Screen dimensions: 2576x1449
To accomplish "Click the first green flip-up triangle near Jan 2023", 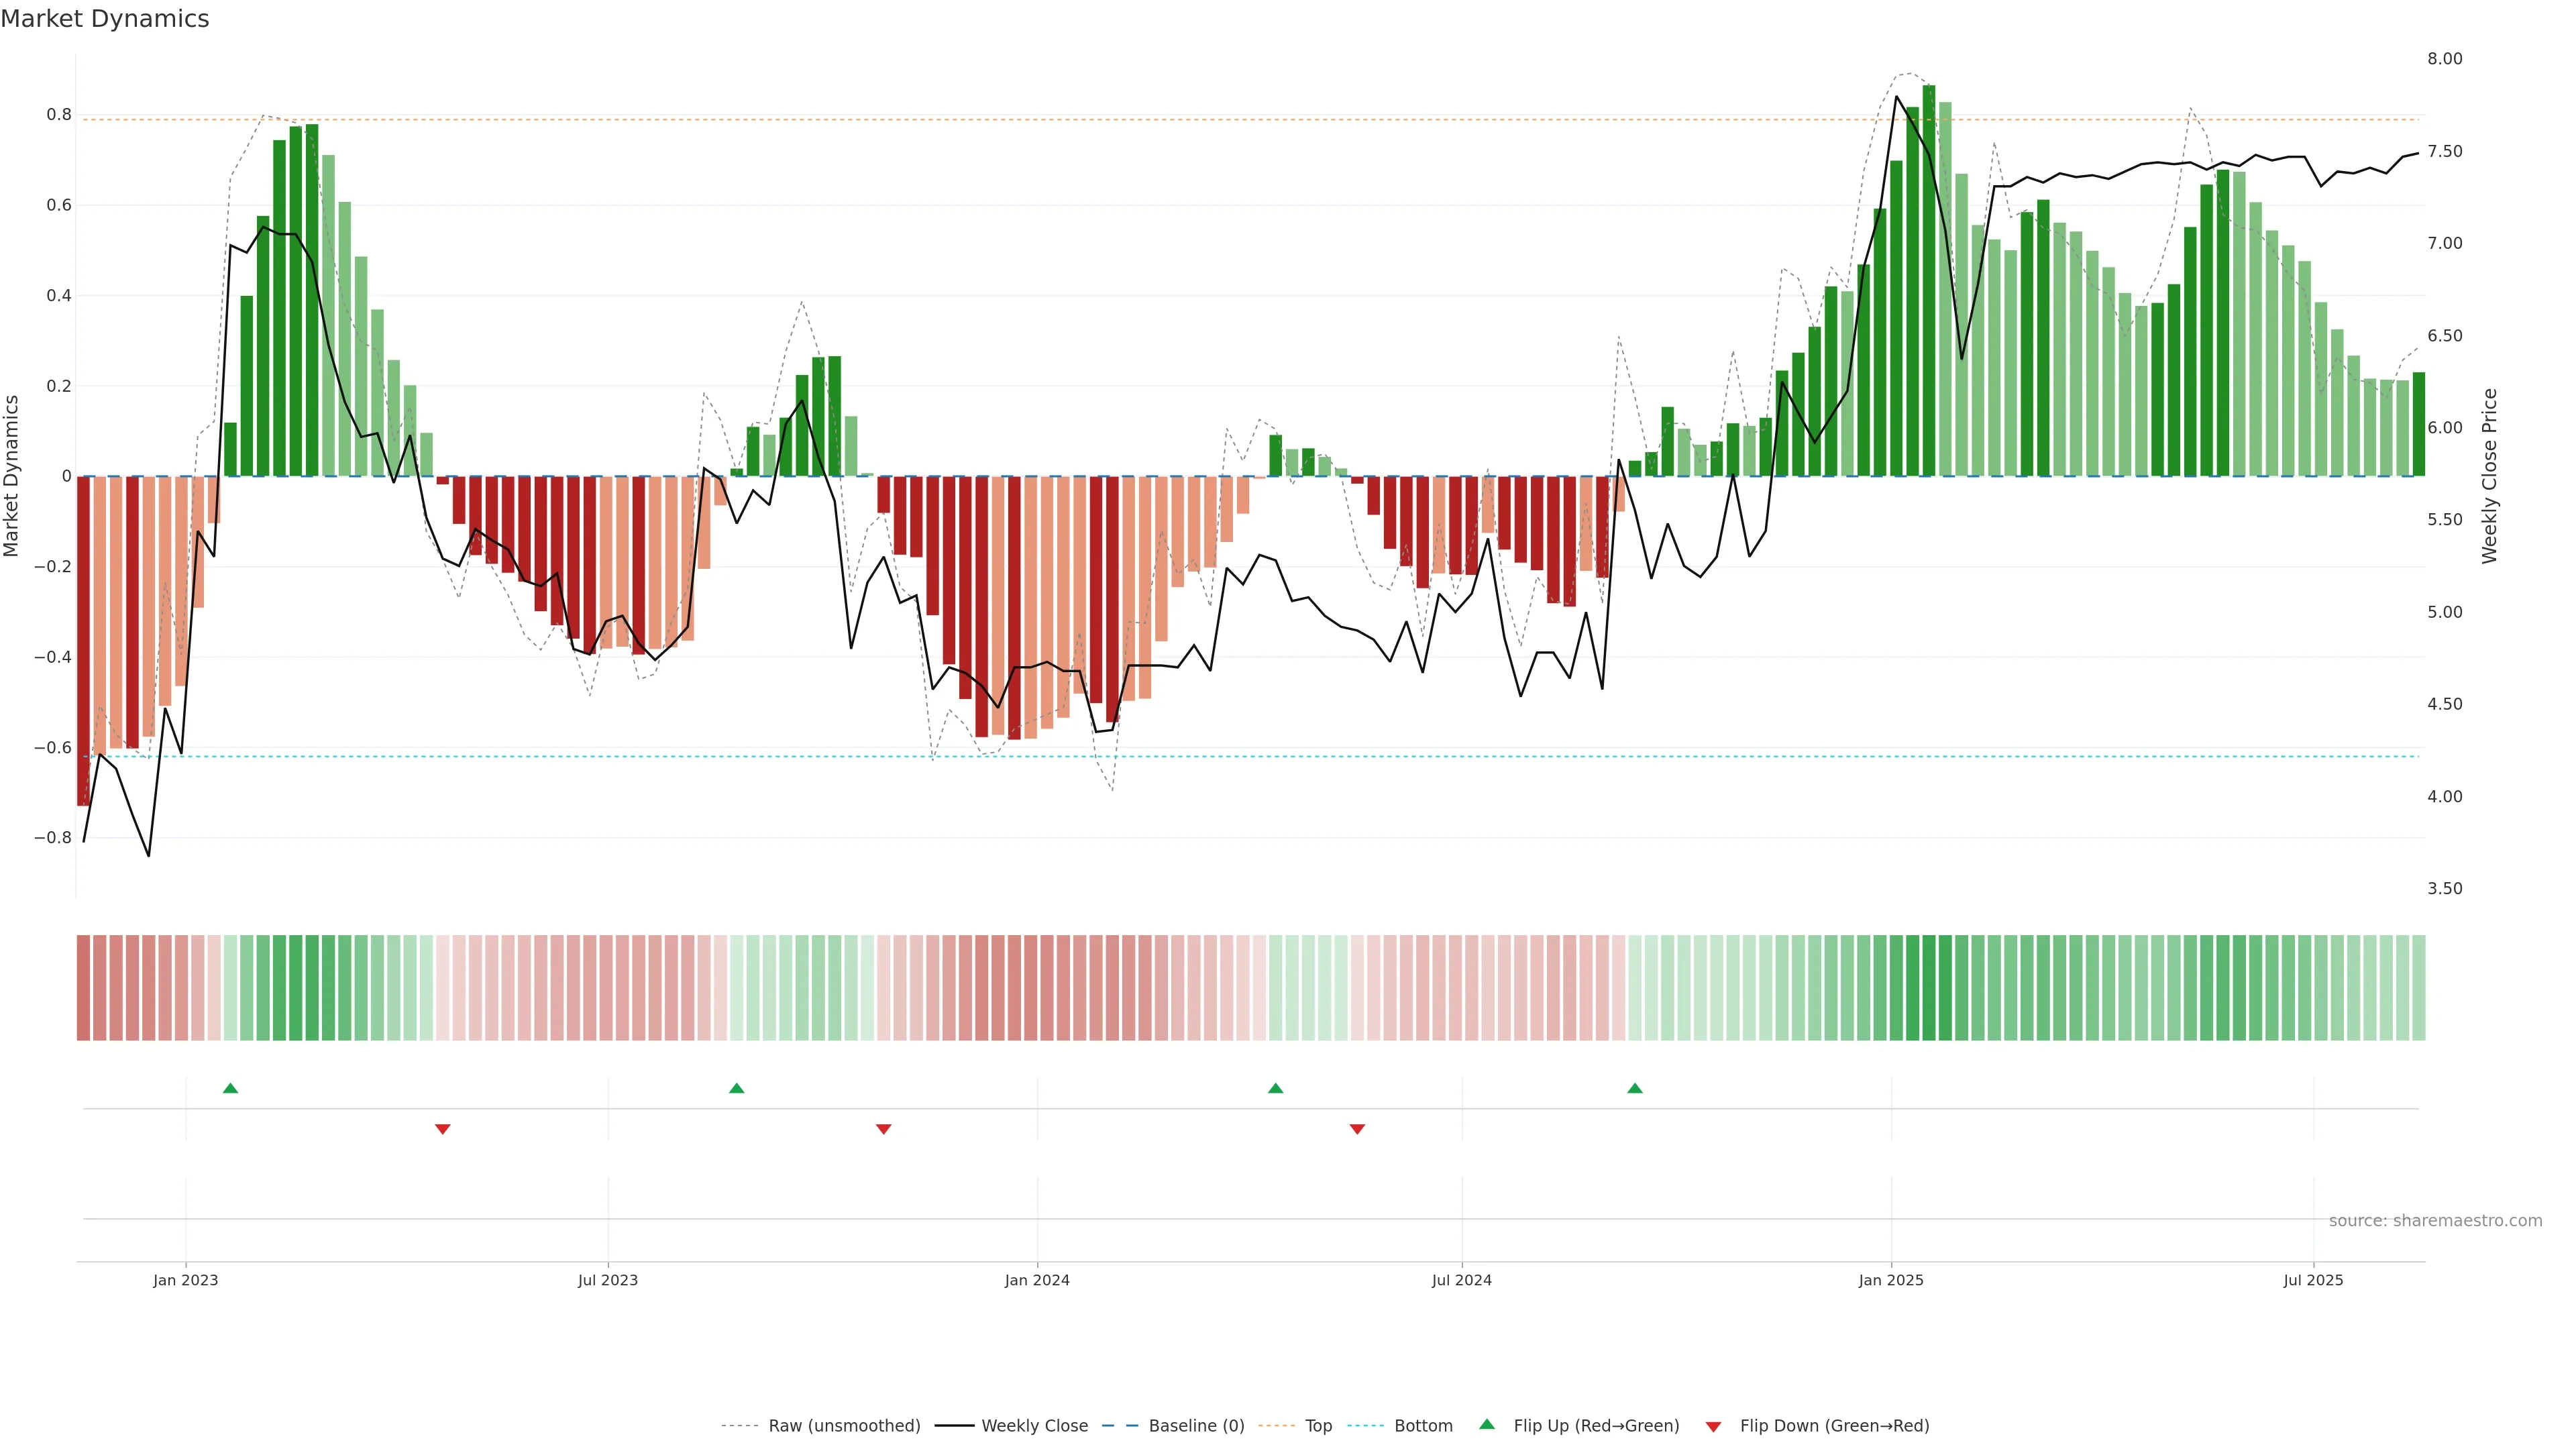I will (x=230, y=1088).
